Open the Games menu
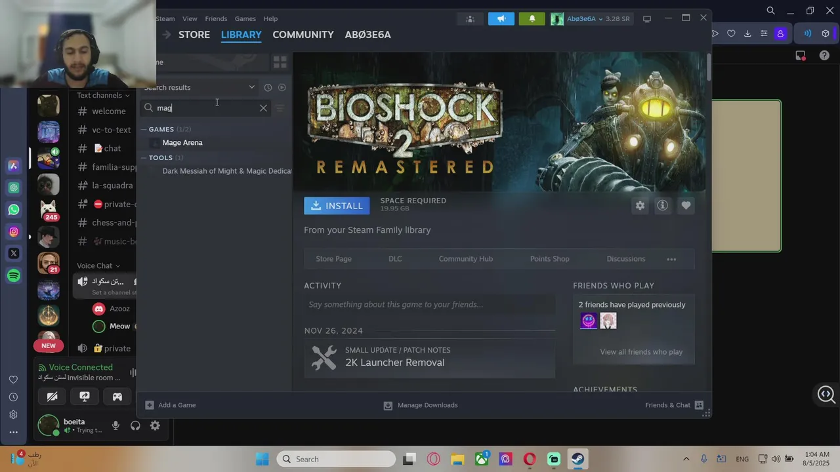 pyautogui.click(x=245, y=19)
